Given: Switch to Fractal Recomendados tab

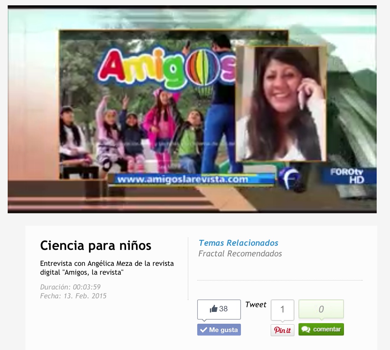Looking at the screenshot, I should pyautogui.click(x=240, y=254).
